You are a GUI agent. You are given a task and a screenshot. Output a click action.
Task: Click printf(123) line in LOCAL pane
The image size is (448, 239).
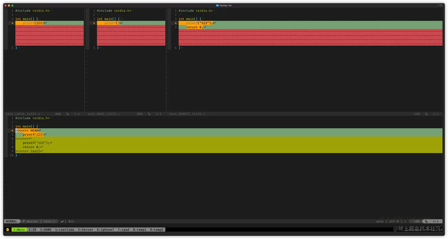point(49,23)
